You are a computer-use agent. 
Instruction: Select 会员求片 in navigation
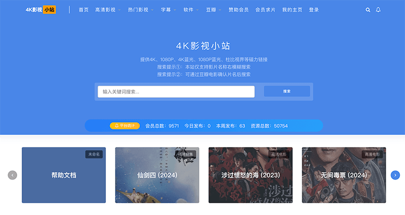click(x=265, y=10)
